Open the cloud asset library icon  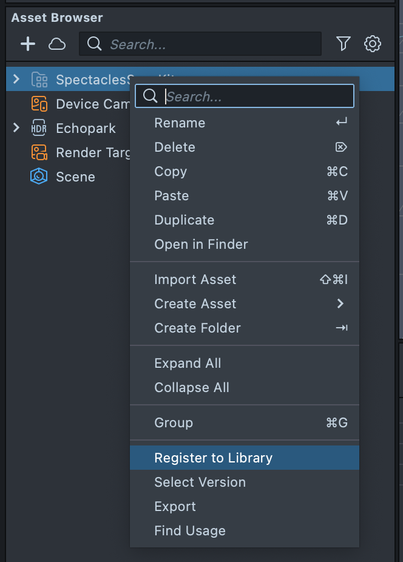57,44
